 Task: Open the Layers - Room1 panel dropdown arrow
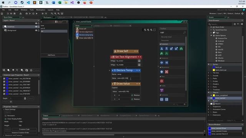(38, 20)
